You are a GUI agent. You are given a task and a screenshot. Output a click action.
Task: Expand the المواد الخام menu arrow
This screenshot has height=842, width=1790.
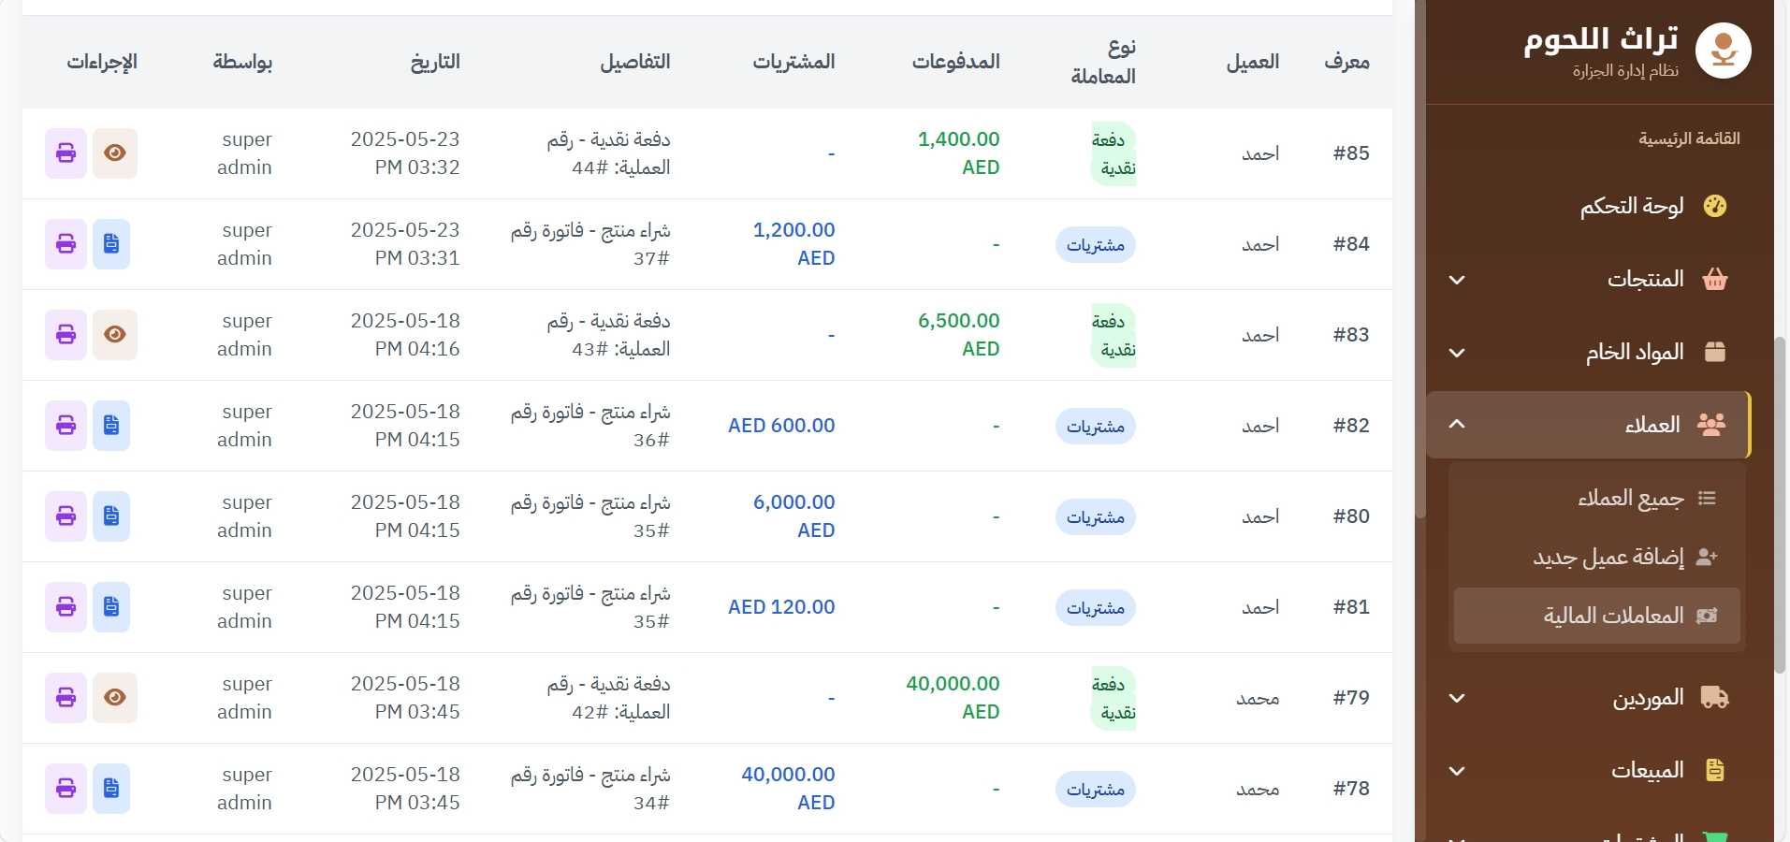coord(1457,353)
